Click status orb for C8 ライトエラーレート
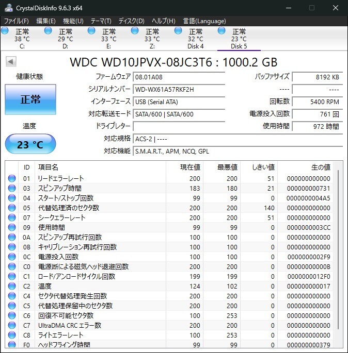 pyautogui.click(x=12, y=335)
